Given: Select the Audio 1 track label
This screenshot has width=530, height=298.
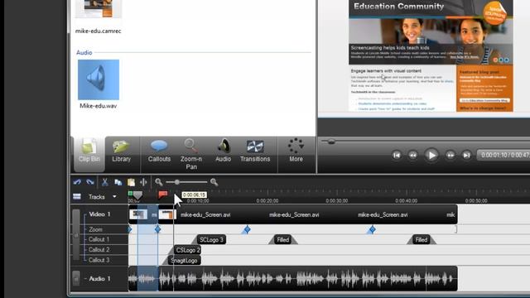Looking at the screenshot, I should [x=99, y=279].
